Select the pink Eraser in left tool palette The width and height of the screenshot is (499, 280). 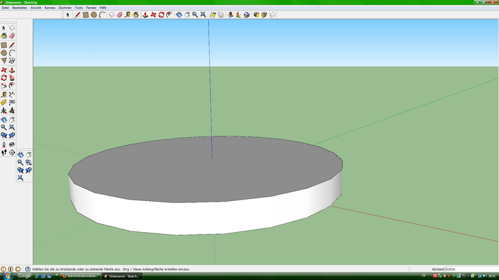(x=12, y=36)
